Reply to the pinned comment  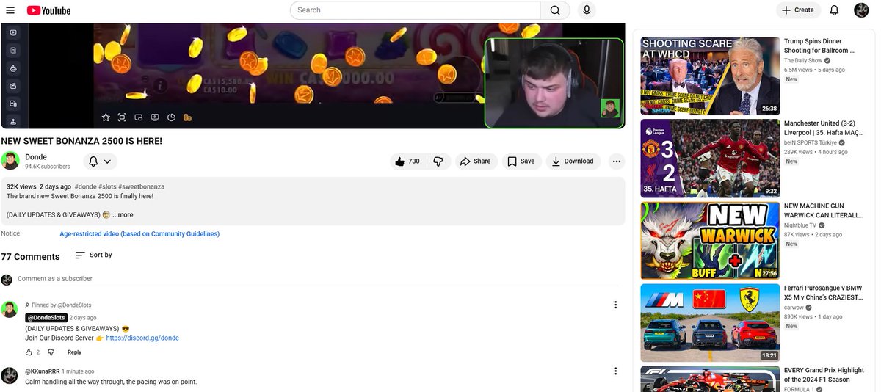74,352
